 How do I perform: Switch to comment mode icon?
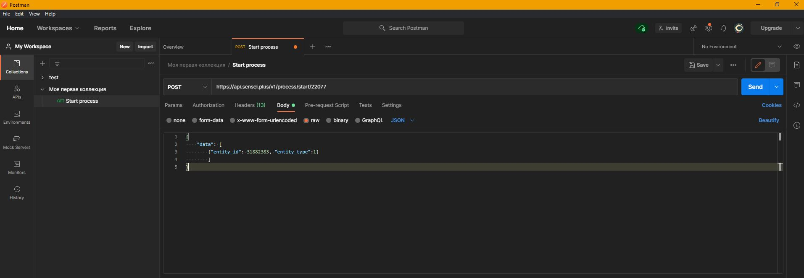[772, 65]
